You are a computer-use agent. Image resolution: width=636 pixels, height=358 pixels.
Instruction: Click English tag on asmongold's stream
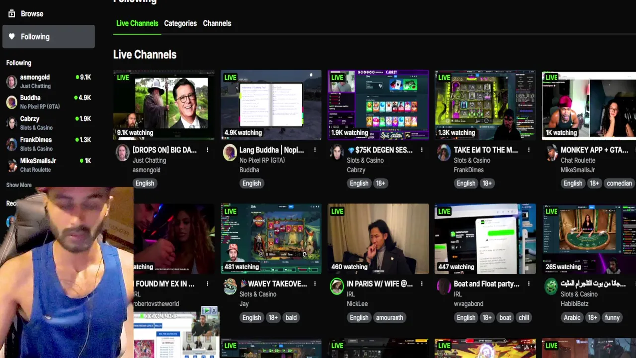coord(145,183)
